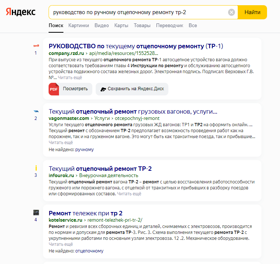Viewport: 280px width, 264px height.
Task: Open 'Ремонт тележек при тр 2' link
Action: click(86, 213)
